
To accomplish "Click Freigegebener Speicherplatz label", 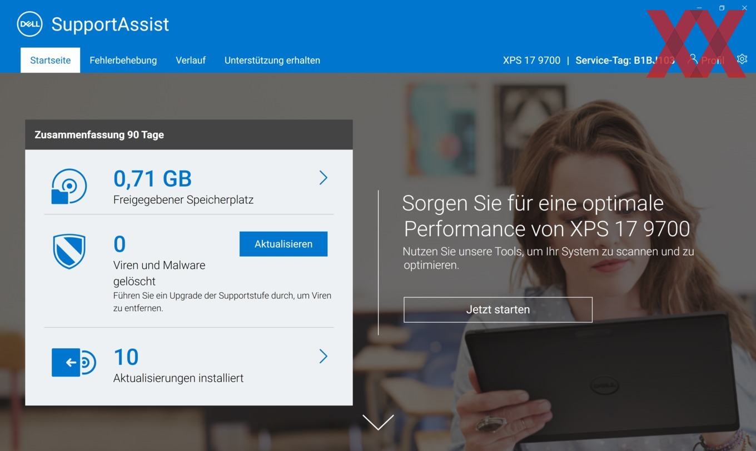I will pyautogui.click(x=183, y=200).
